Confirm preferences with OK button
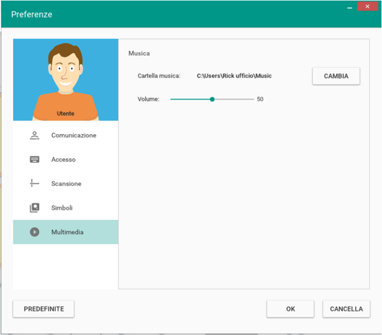382x335 pixels. click(x=290, y=309)
